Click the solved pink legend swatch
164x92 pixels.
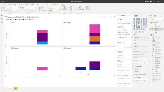point(29,19)
